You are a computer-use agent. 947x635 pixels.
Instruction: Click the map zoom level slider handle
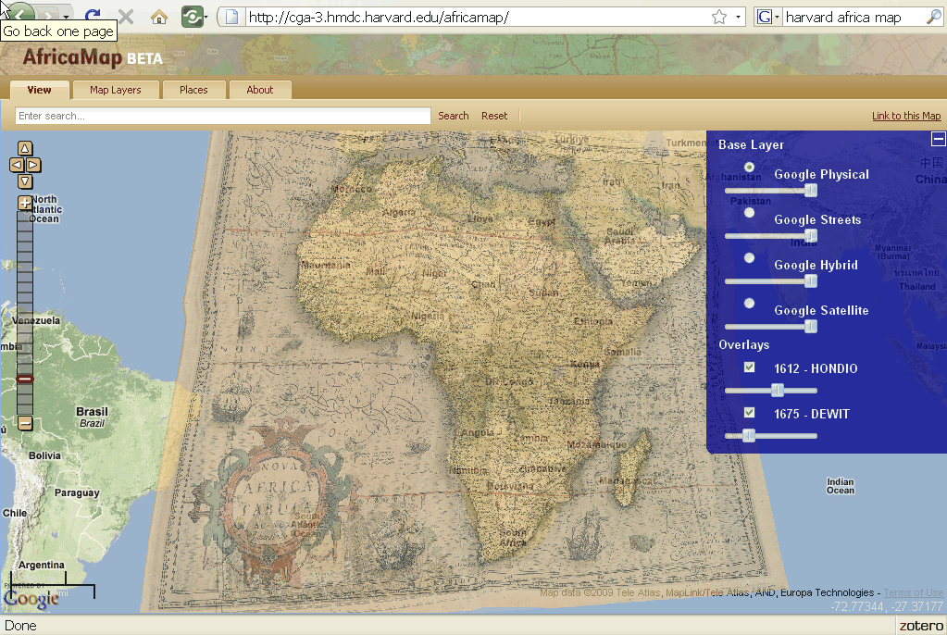(25, 380)
